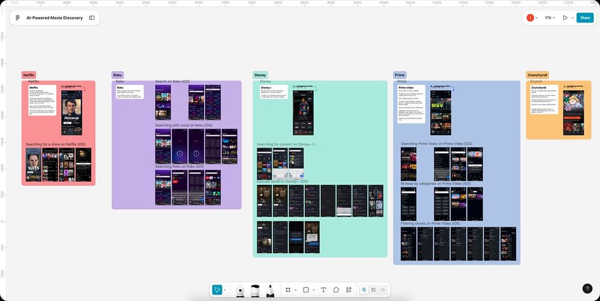
Task: Click the Share button
Action: click(x=585, y=17)
